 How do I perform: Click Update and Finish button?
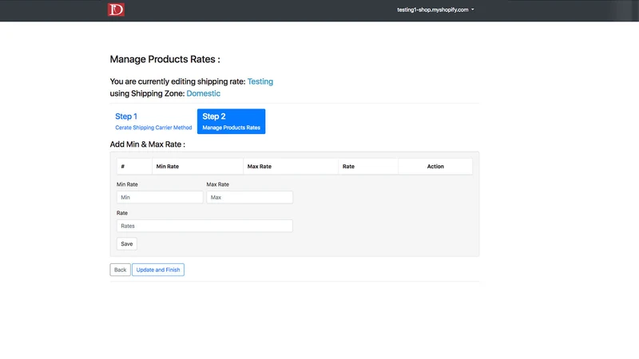(x=158, y=270)
